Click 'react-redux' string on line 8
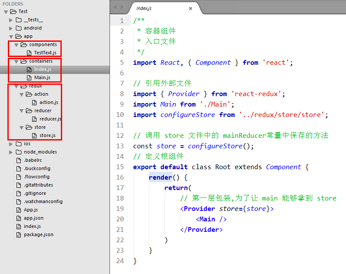This screenshot has height=274, width=346. tap(256, 94)
